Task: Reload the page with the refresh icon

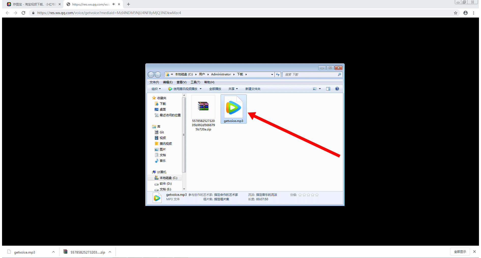Action: (23, 13)
